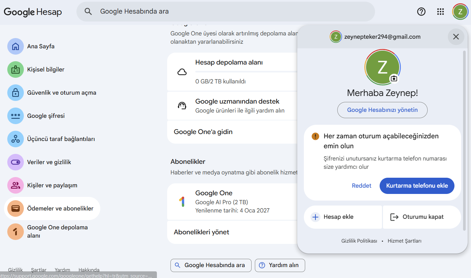Open the Güvenlik ve oturum açma lock icon
The height and width of the screenshot is (278, 471).
16,93
